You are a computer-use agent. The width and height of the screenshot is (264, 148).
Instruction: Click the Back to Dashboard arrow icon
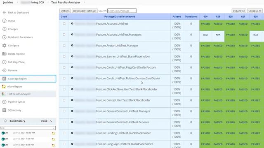coord(5,12)
